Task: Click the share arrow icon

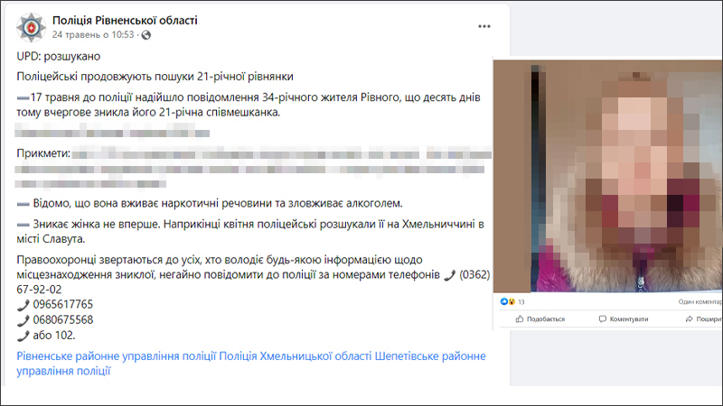Action: tap(689, 319)
